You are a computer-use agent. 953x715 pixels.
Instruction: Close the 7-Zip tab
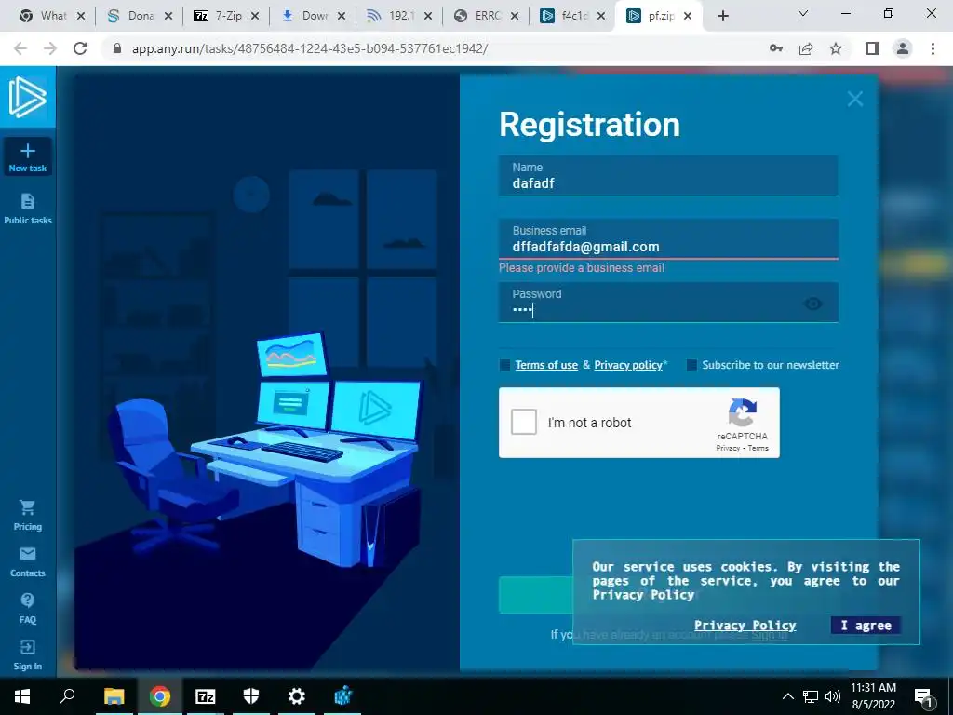[255, 16]
